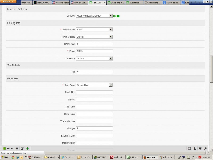Open the gear settings icon next to tester
The image size is (213, 160).
[x=17, y=149]
